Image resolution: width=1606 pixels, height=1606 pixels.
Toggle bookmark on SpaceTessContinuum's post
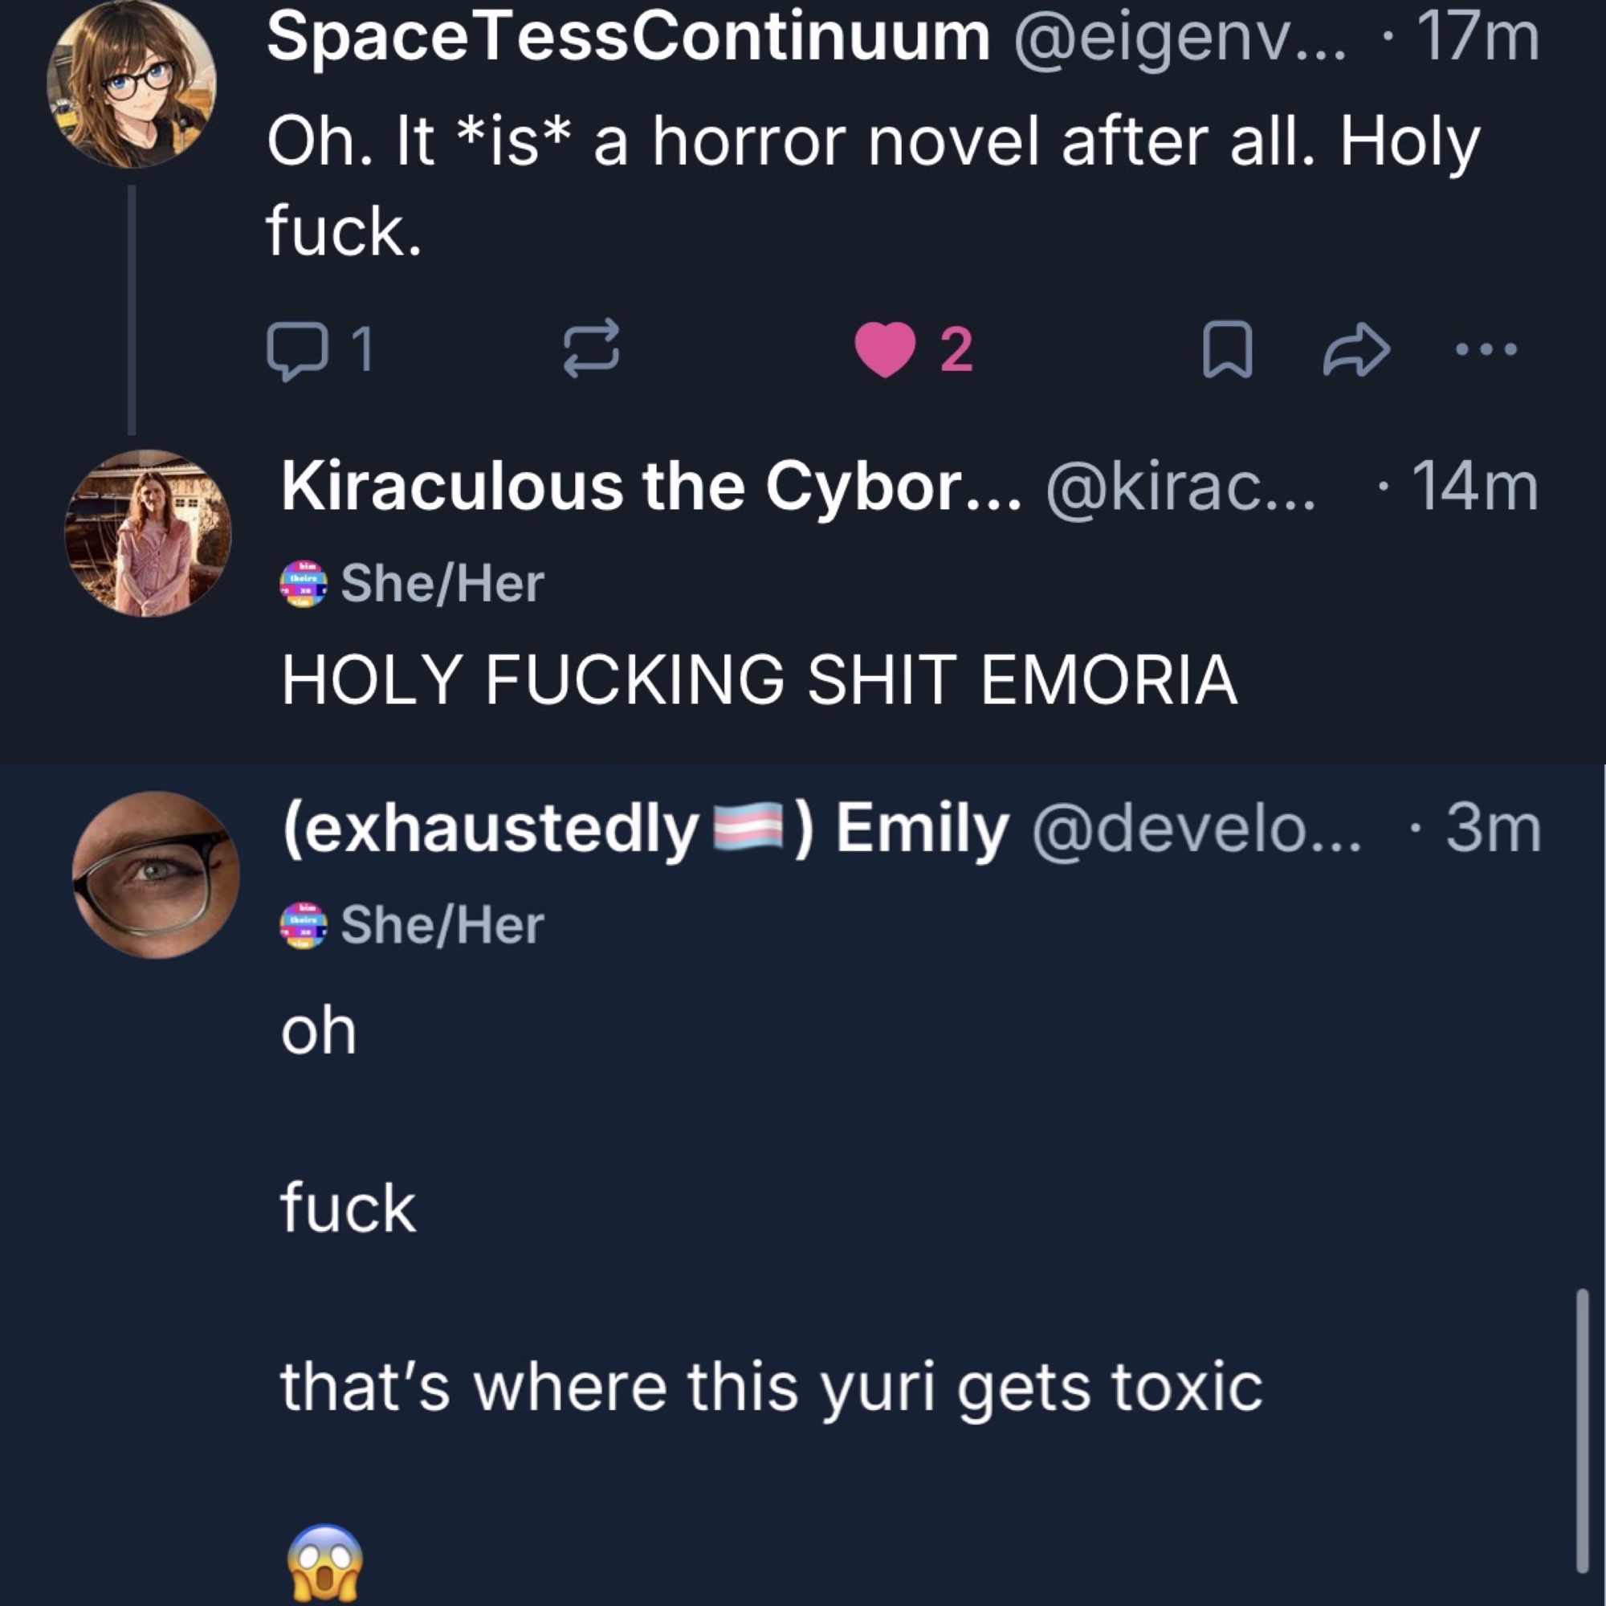point(1227,350)
